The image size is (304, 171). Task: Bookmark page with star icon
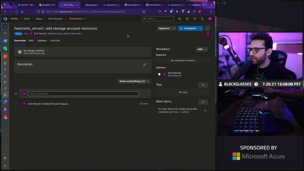coord(143,11)
